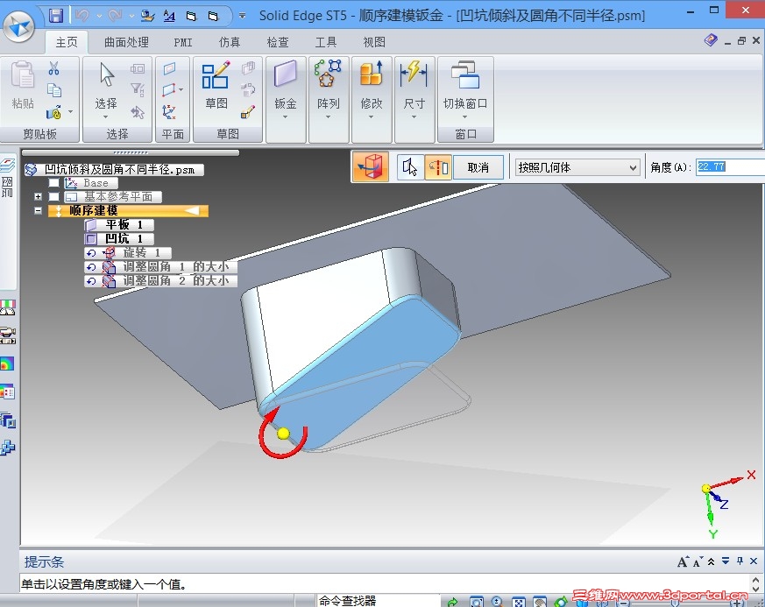Click the Sheet Metal (钣金) icon

click(x=286, y=74)
